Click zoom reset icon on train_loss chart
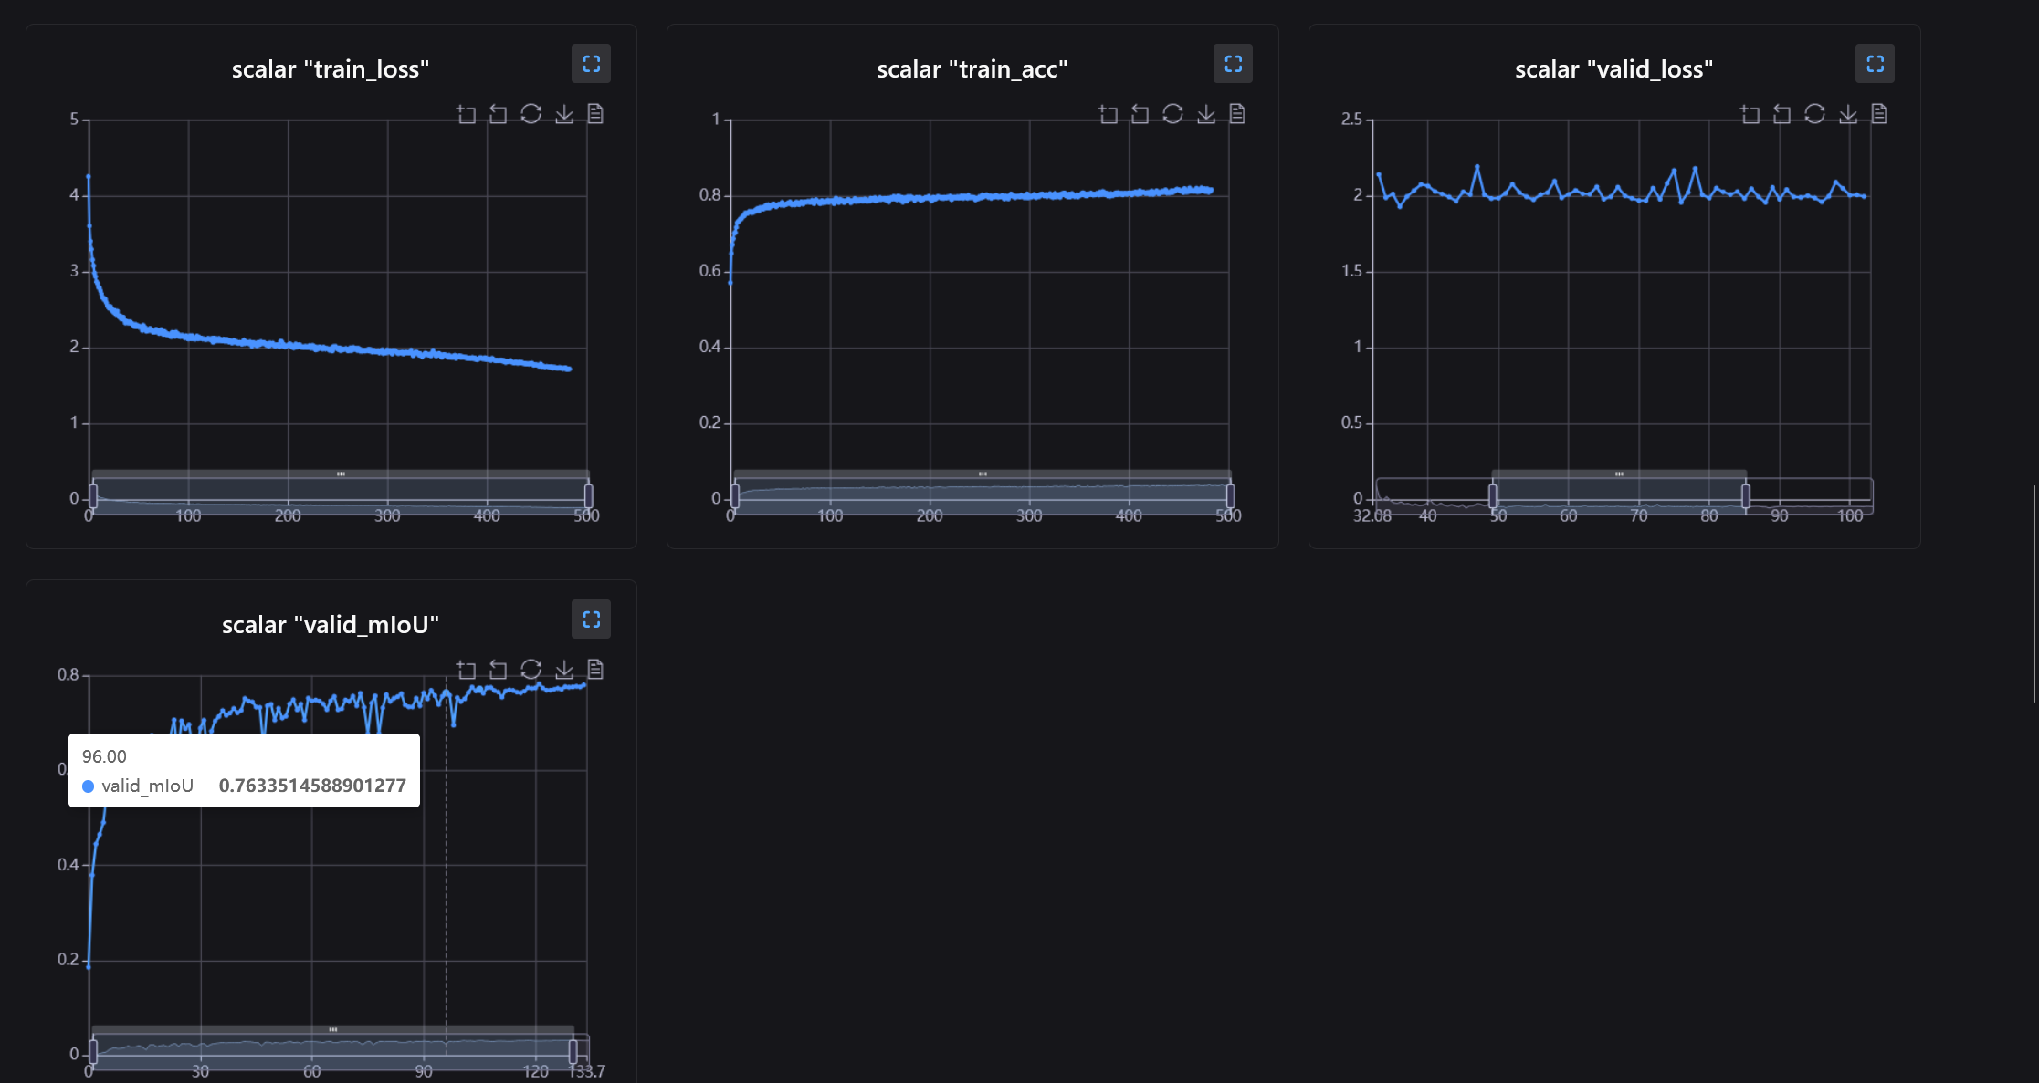2039x1083 pixels. (x=499, y=114)
